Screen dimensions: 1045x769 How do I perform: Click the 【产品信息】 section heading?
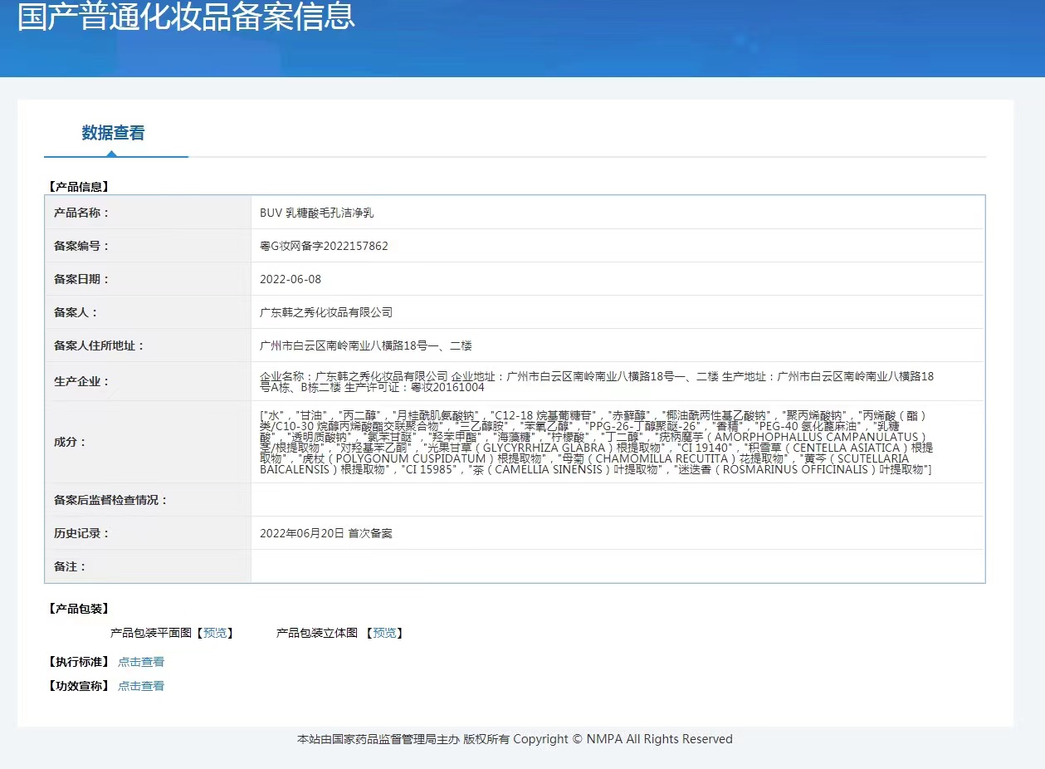point(78,187)
